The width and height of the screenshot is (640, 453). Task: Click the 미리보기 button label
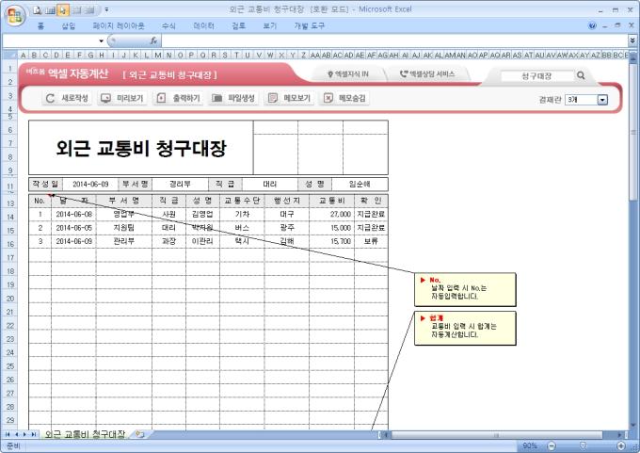130,98
